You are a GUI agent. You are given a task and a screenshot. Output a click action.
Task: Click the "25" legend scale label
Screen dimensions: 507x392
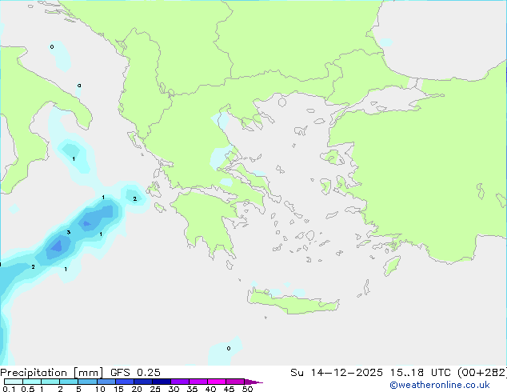[x=155, y=389]
